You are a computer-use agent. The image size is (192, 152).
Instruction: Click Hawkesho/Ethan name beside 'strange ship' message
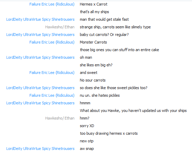[x=60, y=27]
